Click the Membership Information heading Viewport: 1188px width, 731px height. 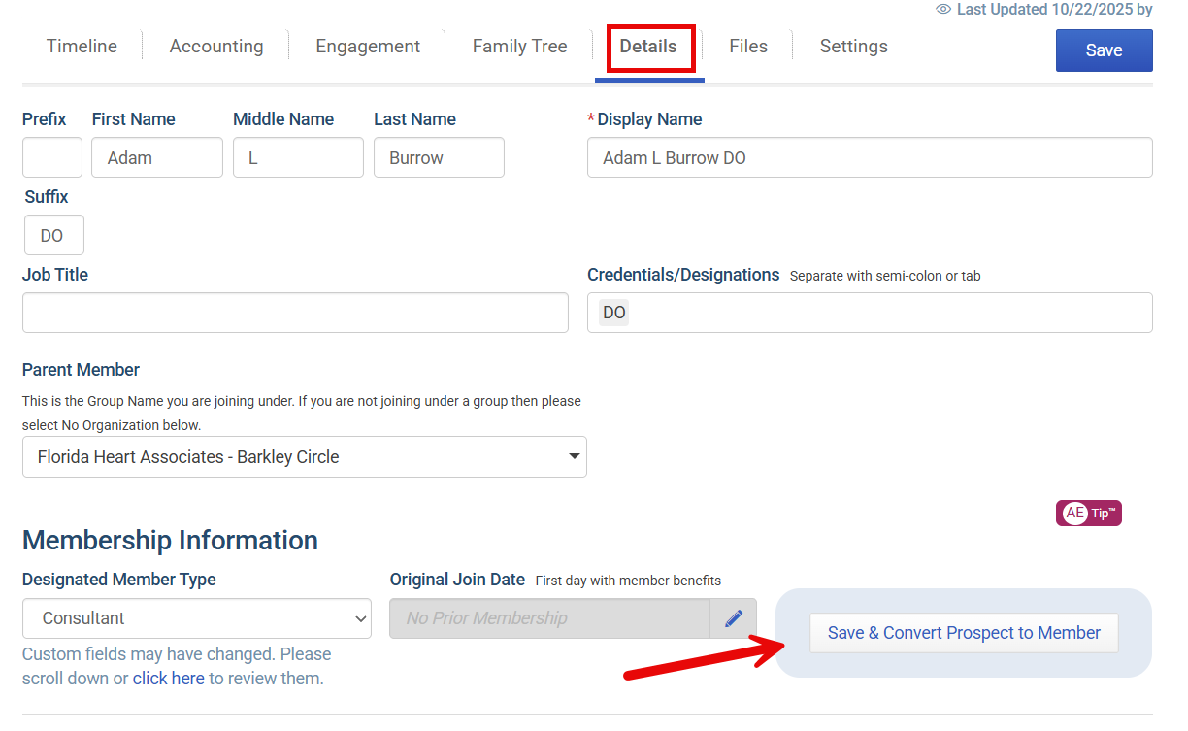pos(170,541)
